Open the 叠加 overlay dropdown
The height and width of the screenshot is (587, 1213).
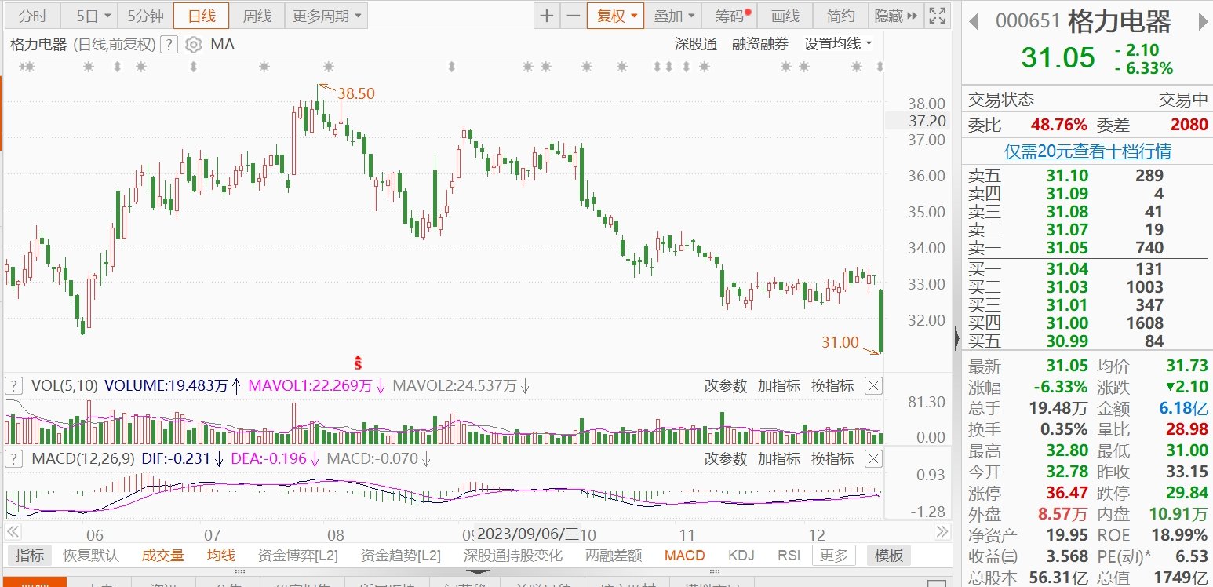[674, 16]
